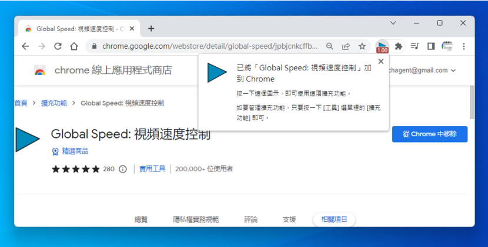Go back with the browser back arrow
The height and width of the screenshot is (247, 488).
pos(25,46)
